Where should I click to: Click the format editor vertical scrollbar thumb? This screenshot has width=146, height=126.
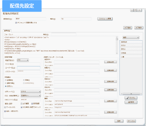point(117,39)
